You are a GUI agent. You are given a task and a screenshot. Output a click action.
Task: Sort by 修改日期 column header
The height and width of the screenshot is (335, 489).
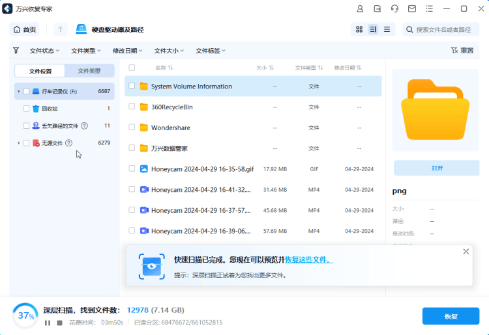(348, 68)
